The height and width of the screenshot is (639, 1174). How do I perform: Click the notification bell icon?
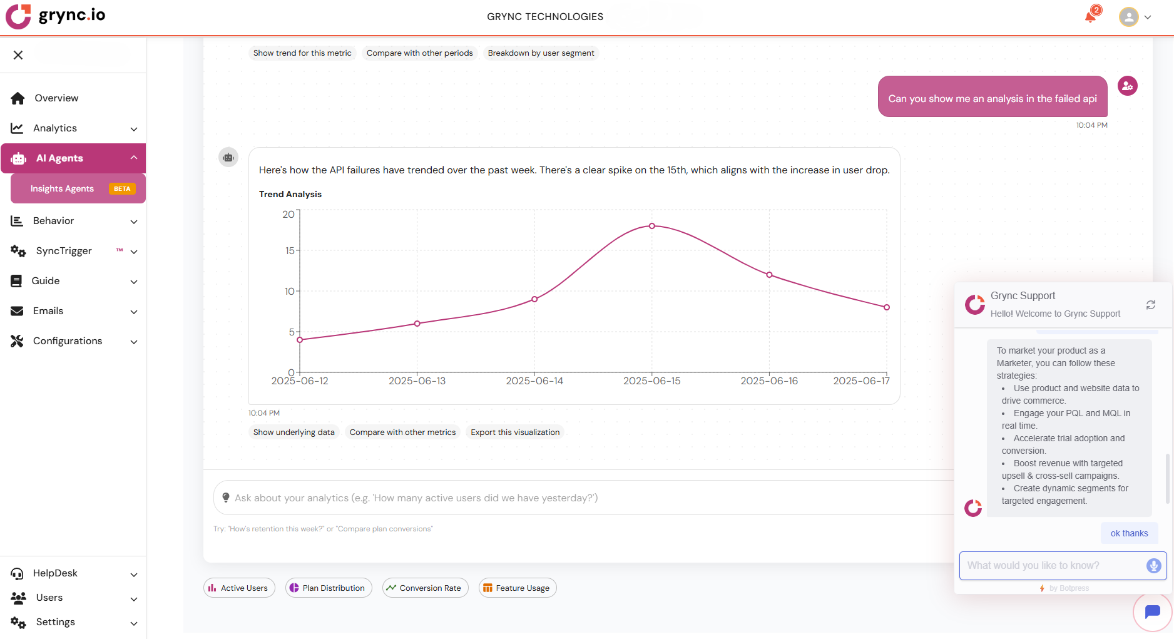click(x=1091, y=16)
